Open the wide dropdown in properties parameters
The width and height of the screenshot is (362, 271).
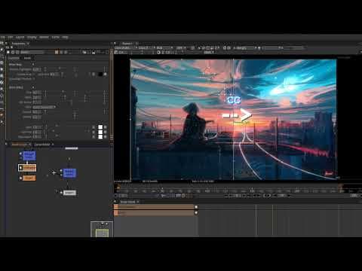click(x=44, y=107)
